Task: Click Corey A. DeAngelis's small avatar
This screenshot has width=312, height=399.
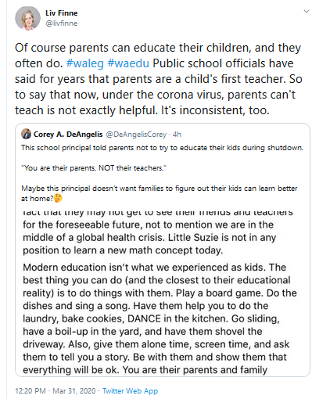Action: tap(26, 134)
